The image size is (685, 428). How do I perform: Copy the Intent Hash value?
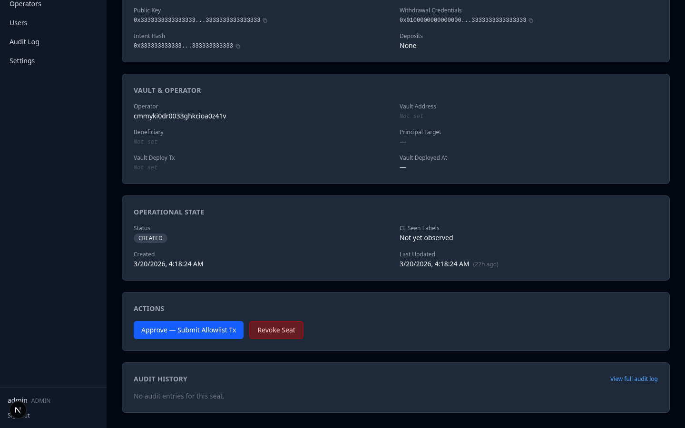click(x=238, y=46)
